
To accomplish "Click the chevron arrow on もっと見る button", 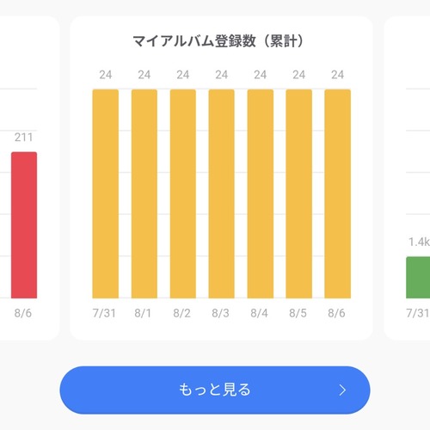I will (x=342, y=390).
